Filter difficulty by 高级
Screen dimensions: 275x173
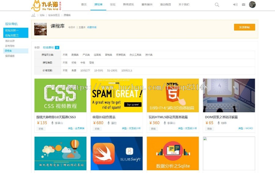(92, 63)
